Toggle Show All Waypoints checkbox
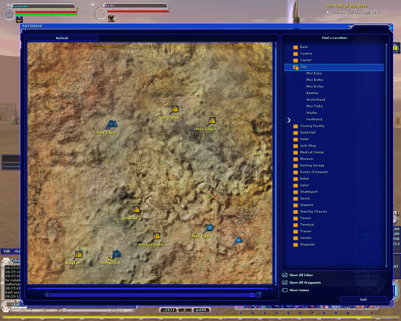This screenshot has height=321, width=401. pos(285,282)
